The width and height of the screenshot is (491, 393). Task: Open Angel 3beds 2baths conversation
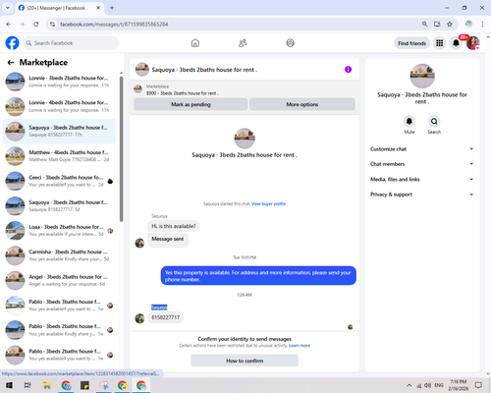click(x=59, y=280)
